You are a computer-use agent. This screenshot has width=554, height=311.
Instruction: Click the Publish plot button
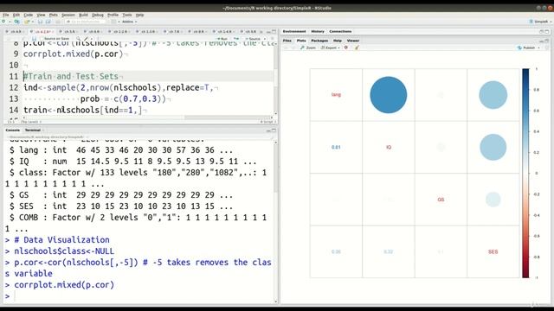(x=526, y=48)
